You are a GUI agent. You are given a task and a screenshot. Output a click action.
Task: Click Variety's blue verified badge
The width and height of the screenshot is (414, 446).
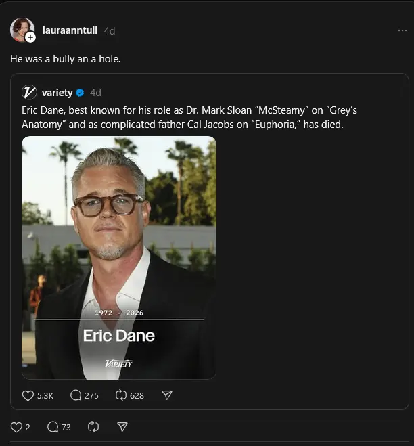(80, 93)
